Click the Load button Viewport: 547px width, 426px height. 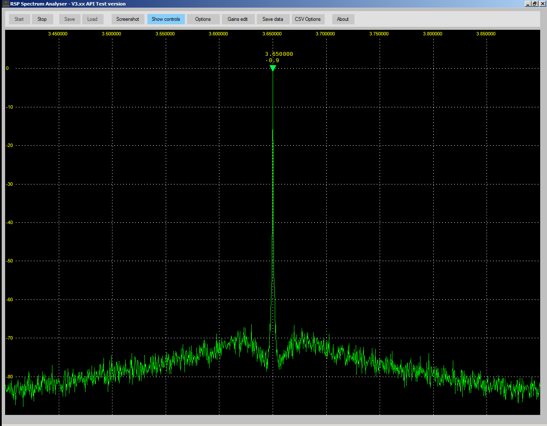[92, 19]
